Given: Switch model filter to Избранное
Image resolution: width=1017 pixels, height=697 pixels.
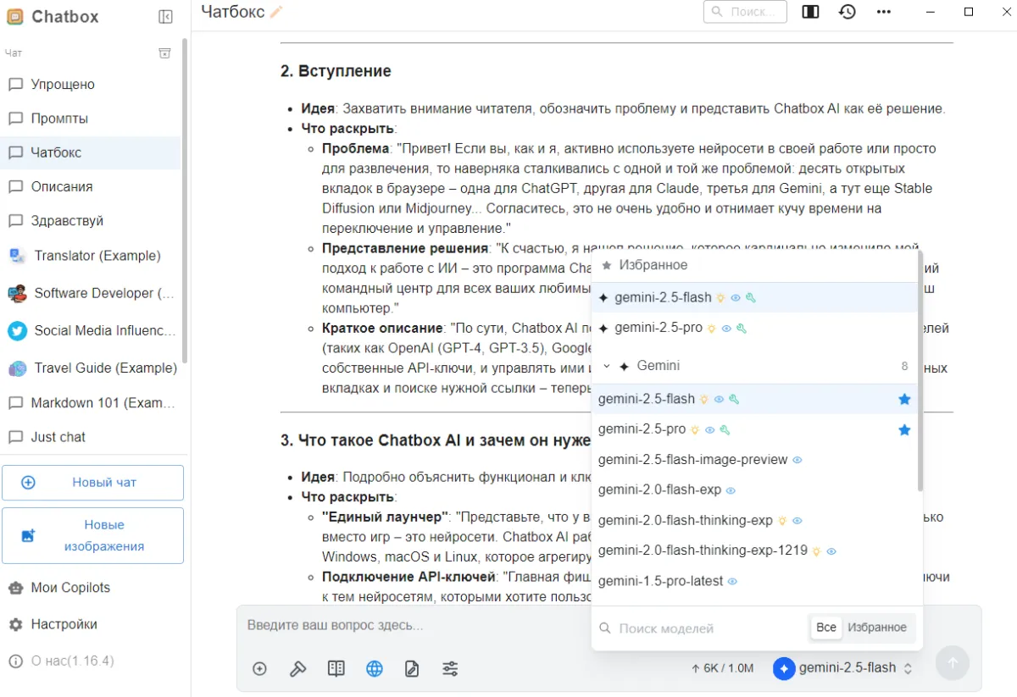Looking at the screenshot, I should pyautogui.click(x=877, y=628).
